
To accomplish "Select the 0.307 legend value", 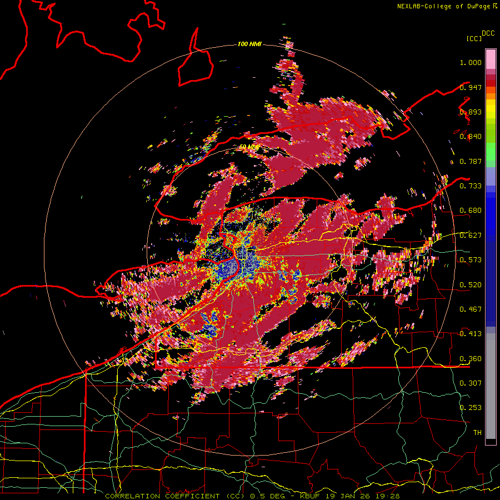I will click(471, 383).
